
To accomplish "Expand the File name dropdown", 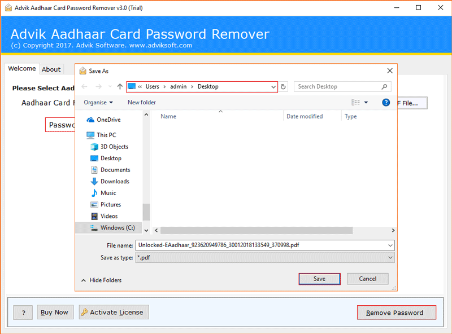I will coord(390,245).
